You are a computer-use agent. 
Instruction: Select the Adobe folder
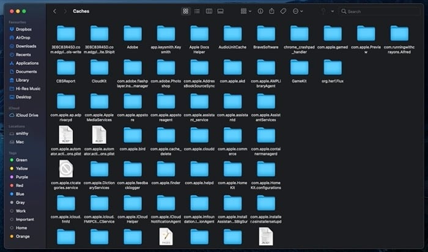[133, 34]
